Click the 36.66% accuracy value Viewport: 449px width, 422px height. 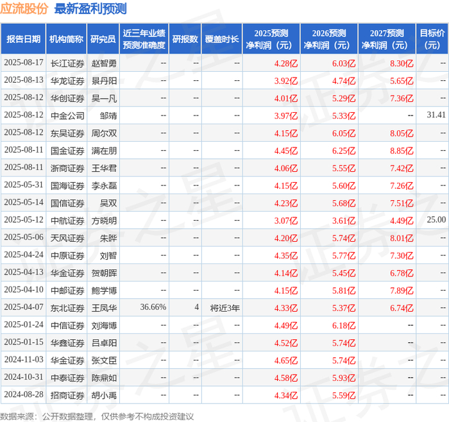153,307
